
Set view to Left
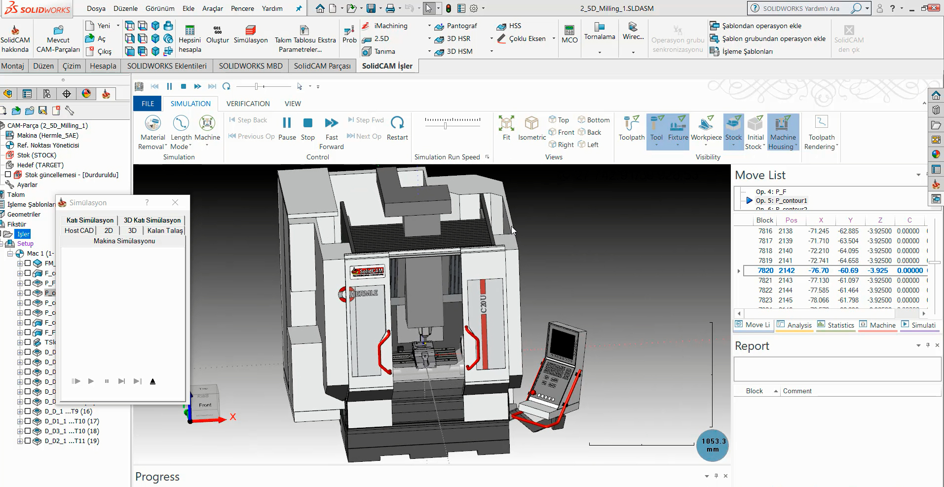point(588,145)
